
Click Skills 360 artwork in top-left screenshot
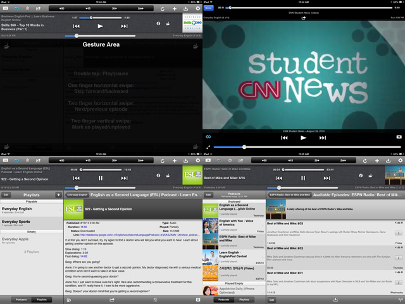pos(192,23)
